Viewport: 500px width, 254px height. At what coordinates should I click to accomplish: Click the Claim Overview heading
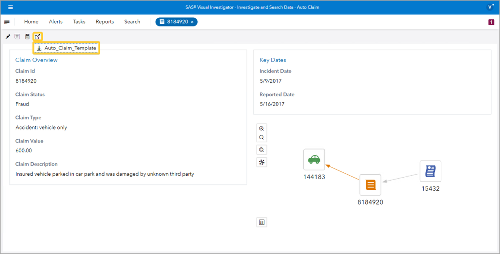pos(37,60)
